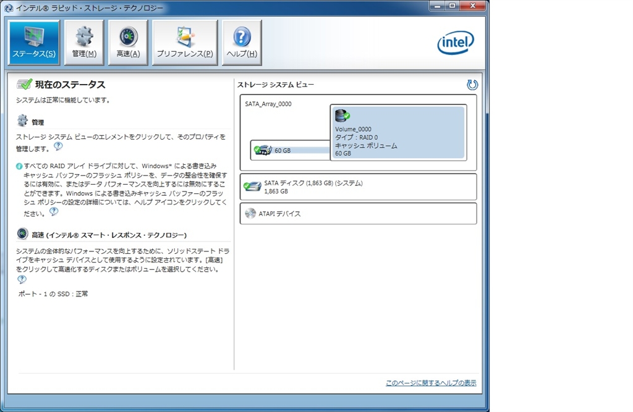Image resolution: width=633 pixels, height=412 pixels.
Task: Click タイプ : RAID 0 label
Action: click(x=356, y=137)
